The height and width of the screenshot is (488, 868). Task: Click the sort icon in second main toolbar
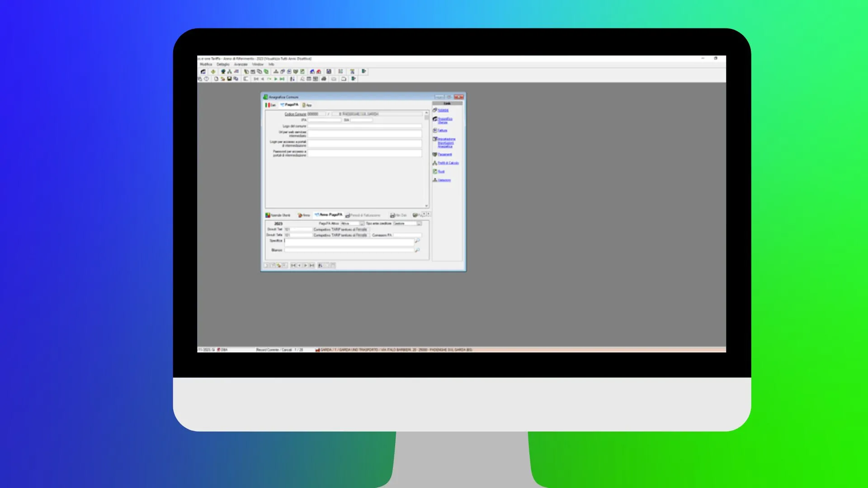(292, 79)
